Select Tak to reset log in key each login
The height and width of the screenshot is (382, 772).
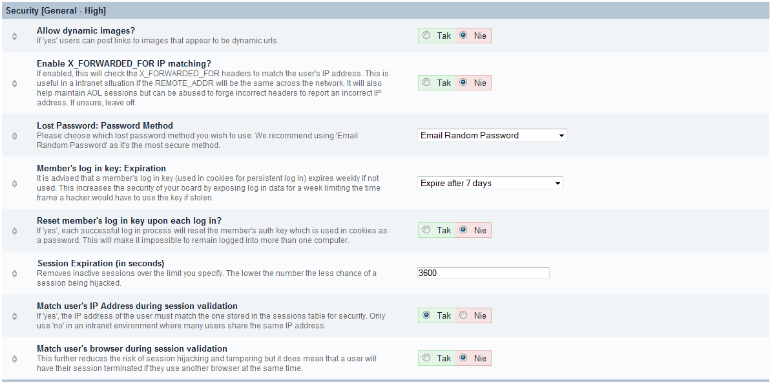pyautogui.click(x=427, y=230)
